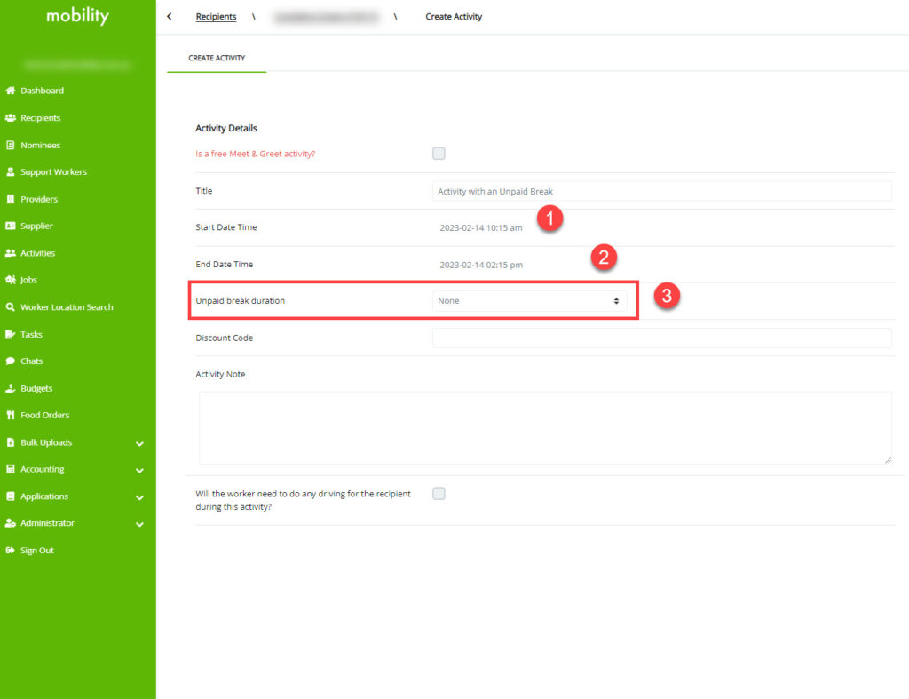Click the Recipients people icon
Image resolution: width=909 pixels, height=699 pixels.
[x=11, y=118]
